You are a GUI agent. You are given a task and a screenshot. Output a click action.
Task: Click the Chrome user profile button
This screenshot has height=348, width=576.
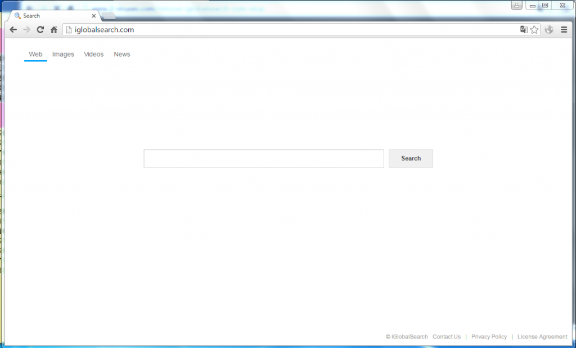point(516,5)
